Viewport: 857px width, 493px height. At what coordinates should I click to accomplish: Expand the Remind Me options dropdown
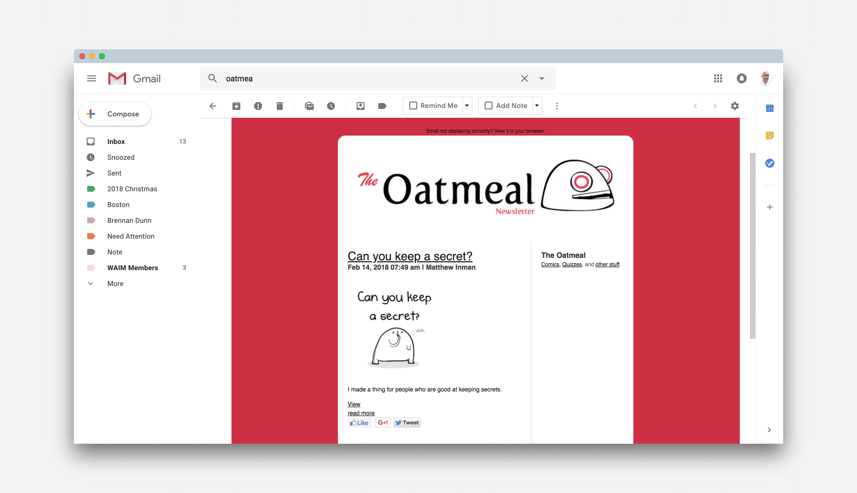[x=466, y=105]
